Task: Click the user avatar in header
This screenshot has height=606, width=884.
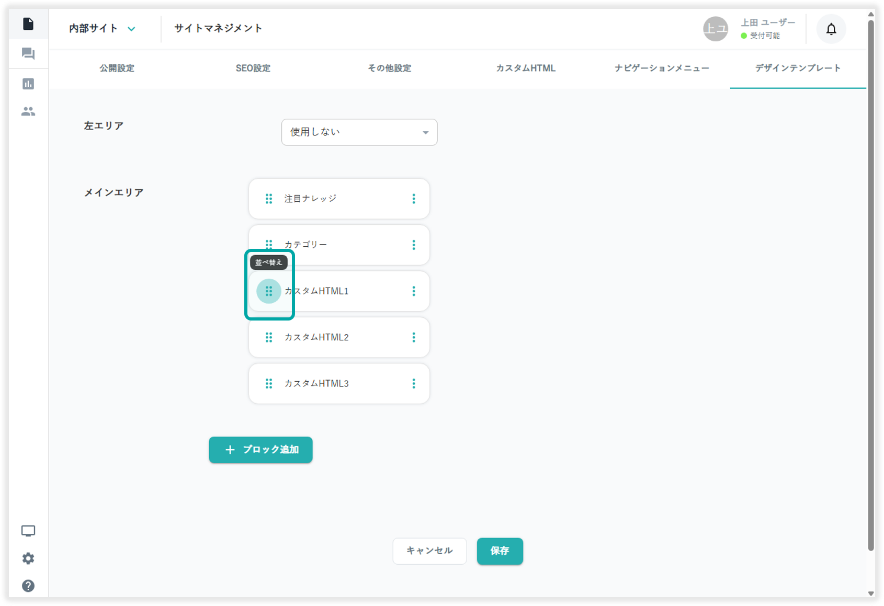Action: click(x=715, y=29)
